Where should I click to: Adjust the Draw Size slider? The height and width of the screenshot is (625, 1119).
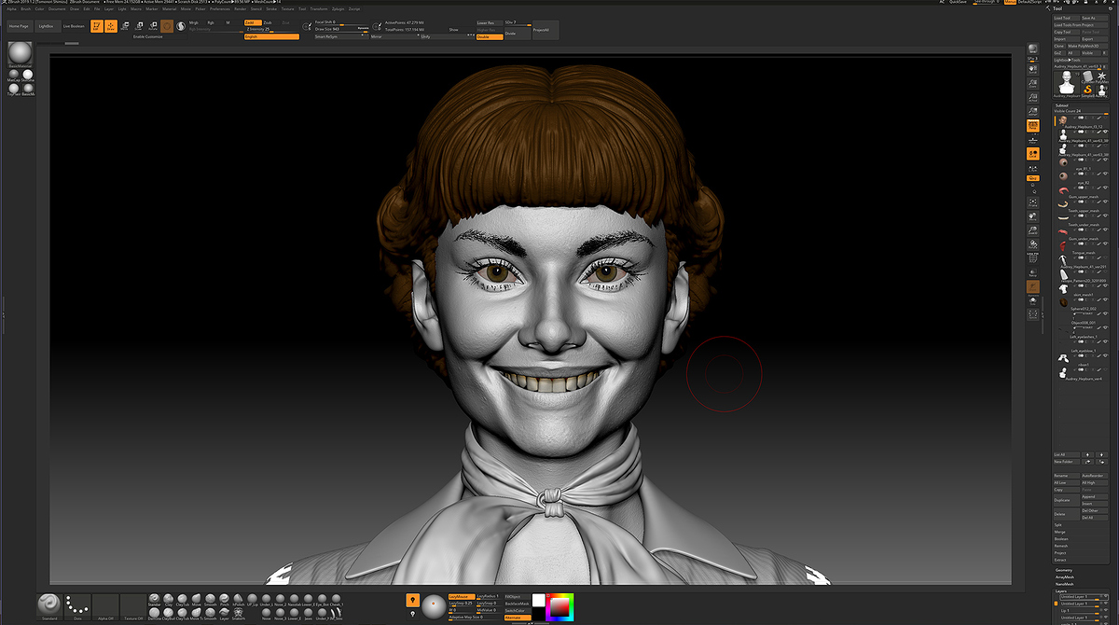point(340,29)
